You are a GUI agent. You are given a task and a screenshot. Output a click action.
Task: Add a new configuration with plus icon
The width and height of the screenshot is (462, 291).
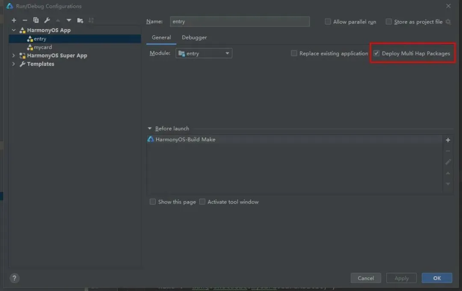[14, 20]
